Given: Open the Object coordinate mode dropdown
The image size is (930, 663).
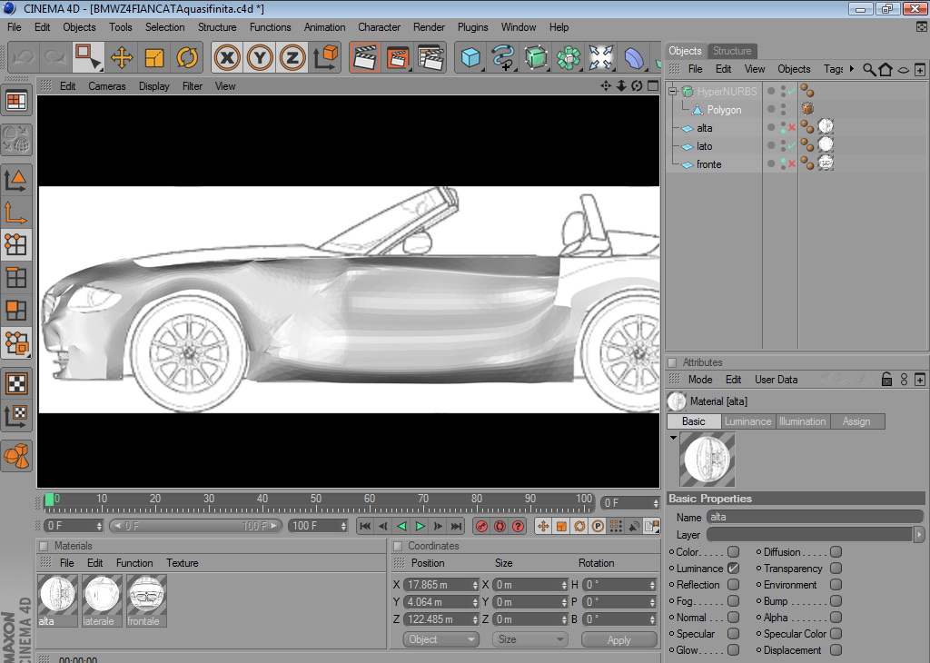Looking at the screenshot, I should pyautogui.click(x=440, y=639).
